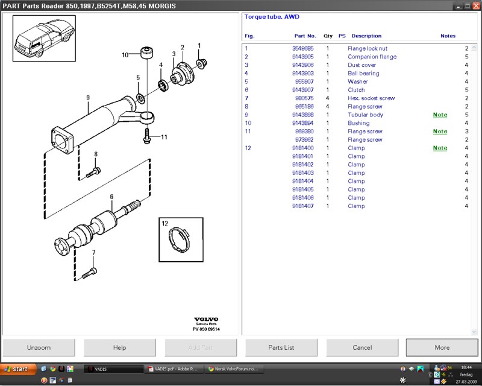The image size is (482, 386).
Task: Switch to VADIS.pdf Adobe Reader window
Action: 174,369
